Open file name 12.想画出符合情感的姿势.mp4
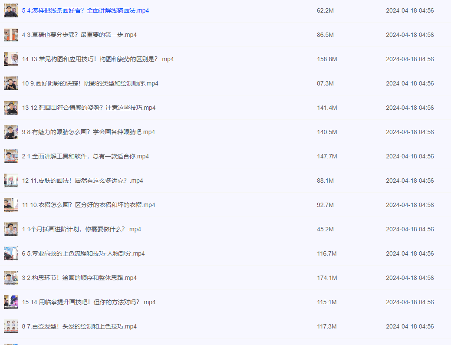 89,108
